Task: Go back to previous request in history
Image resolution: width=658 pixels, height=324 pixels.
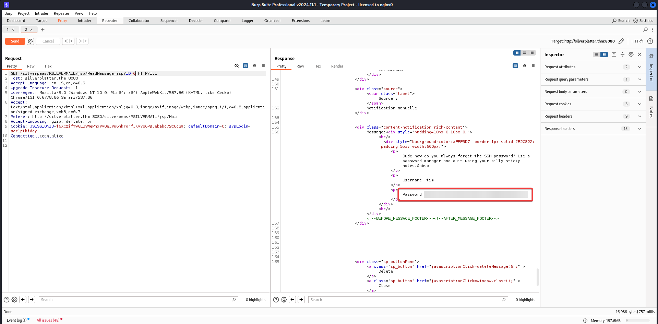Action: pyautogui.click(x=66, y=41)
